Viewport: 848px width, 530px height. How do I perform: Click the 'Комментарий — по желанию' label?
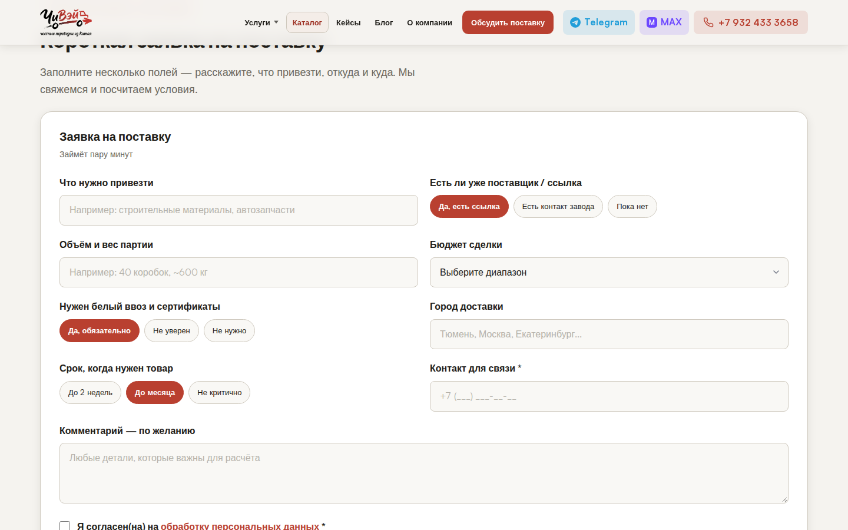point(127,431)
